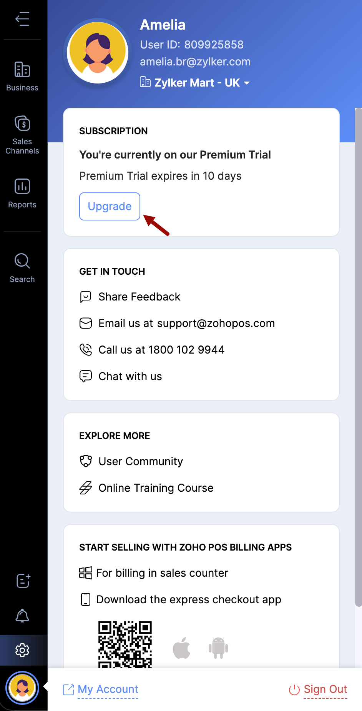This screenshot has width=362, height=711.
Task: Open the notifications bell
Action: [22, 616]
